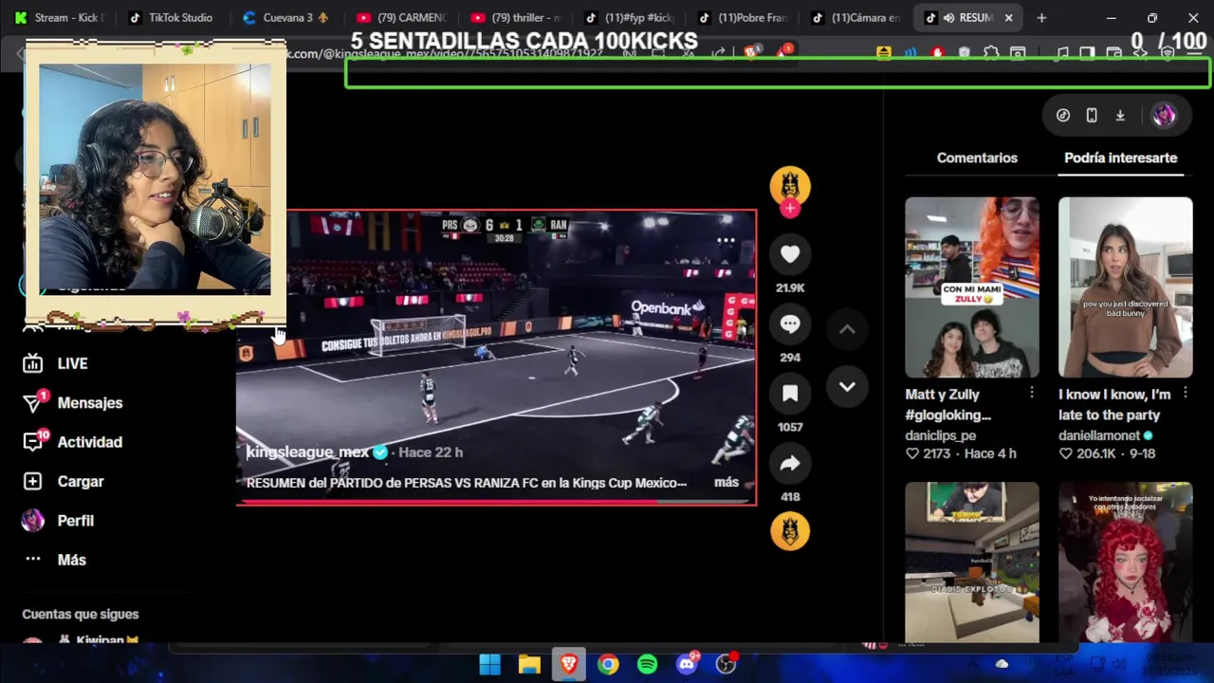
Task: Open the Minecraft explosion video thumbnail
Action: 971,563
